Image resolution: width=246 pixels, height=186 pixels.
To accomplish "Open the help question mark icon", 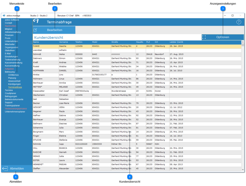I will point(239,22).
